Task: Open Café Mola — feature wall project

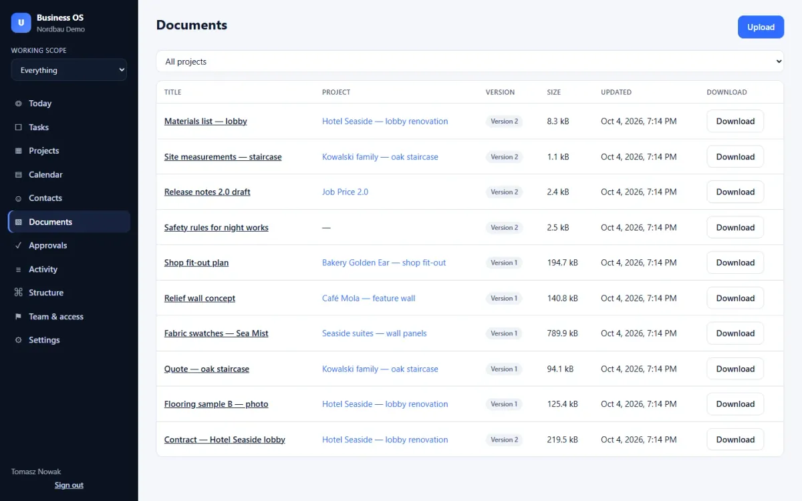Action: click(368, 298)
